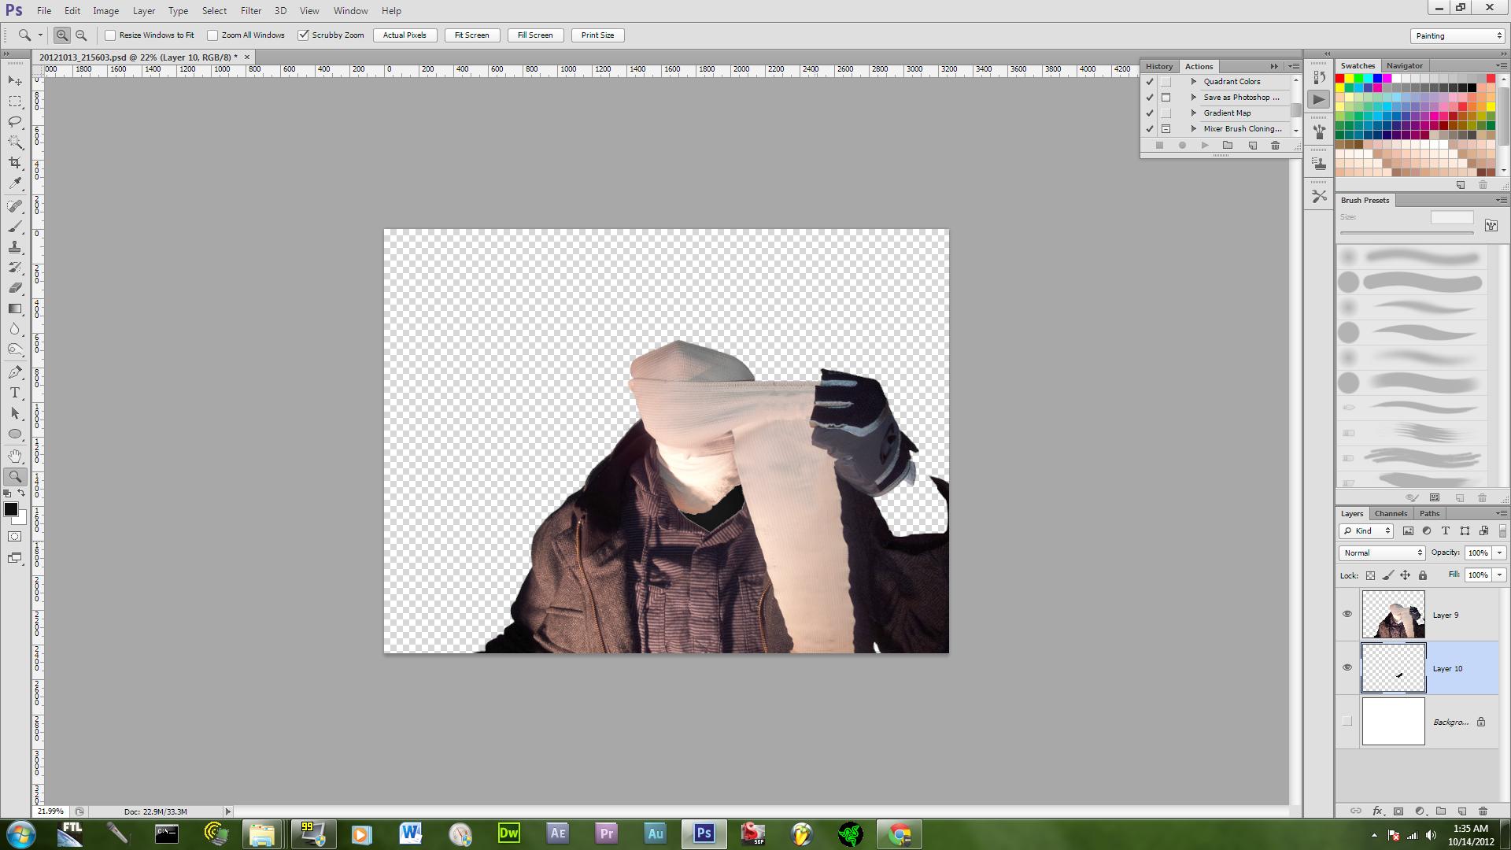Click the Actual Pixels button

[405, 35]
